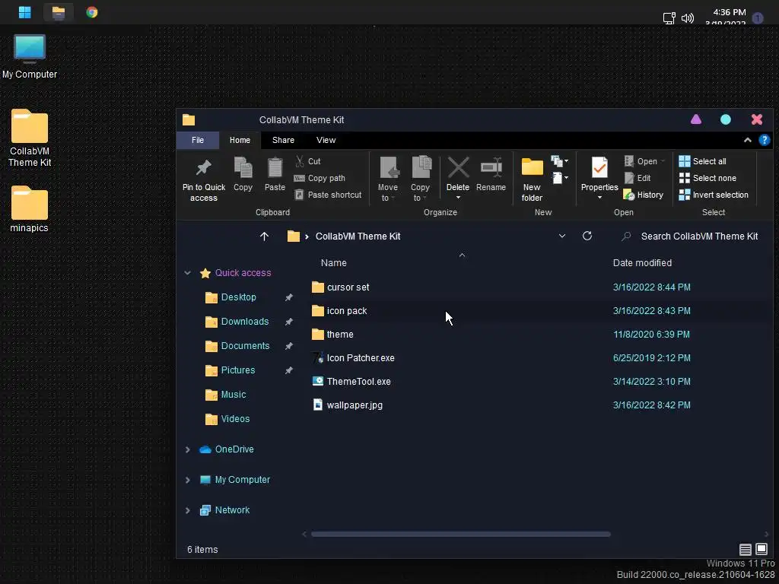
Task: Select Icon Patcher.exe file
Action: 360,358
